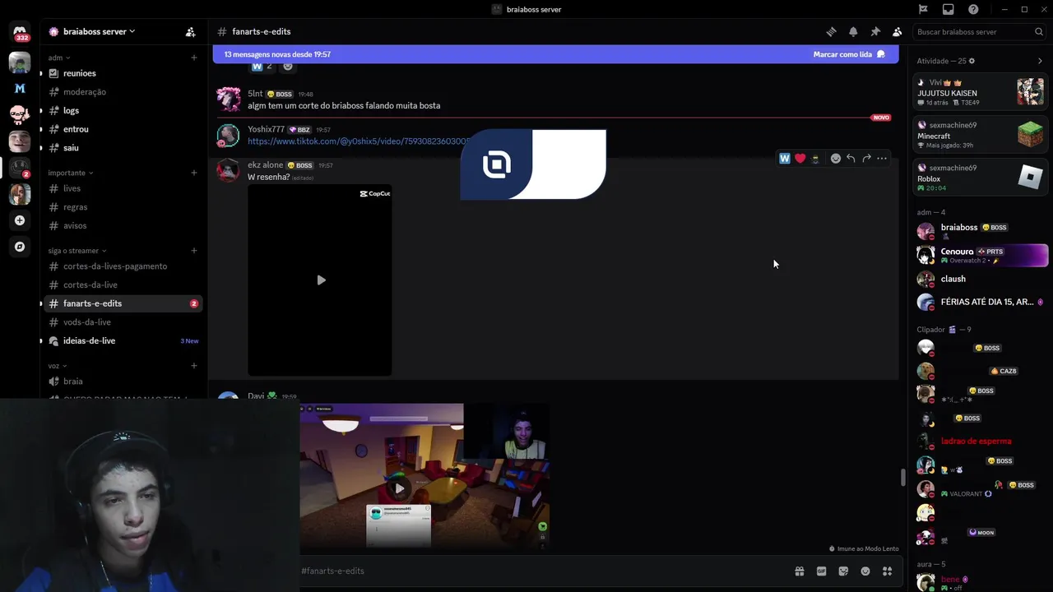Open GIF picker icon in message bar
This screenshot has width=1053, height=592.
[x=821, y=571]
